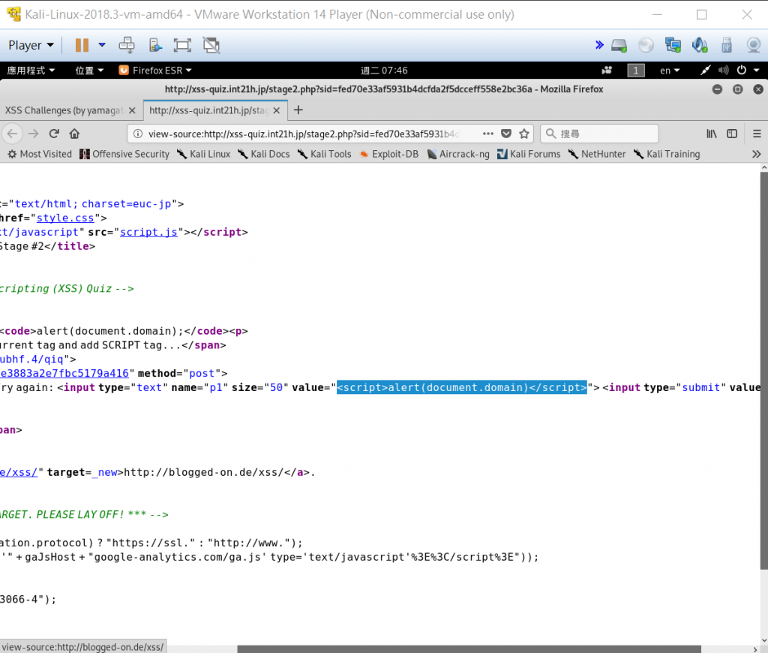Click the VMware network adapter icon
The width and height of the screenshot is (768, 653).
673,45
